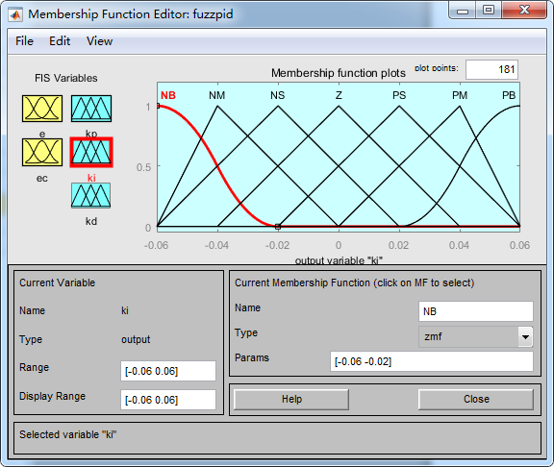The image size is (554, 467).
Task: Select the PS membership function label
Action: pos(399,95)
